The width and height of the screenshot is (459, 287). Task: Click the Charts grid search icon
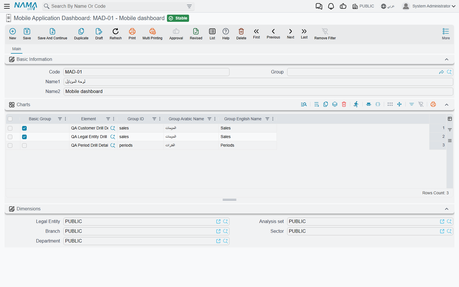(304, 104)
